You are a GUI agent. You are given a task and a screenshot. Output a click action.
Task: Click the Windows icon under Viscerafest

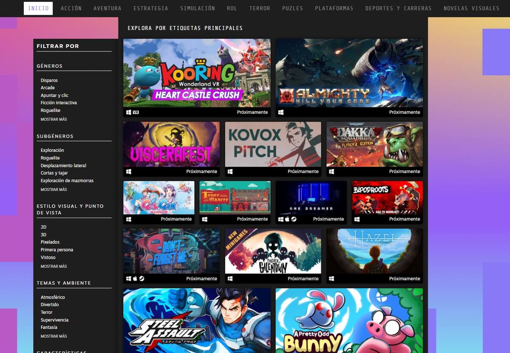point(129,172)
